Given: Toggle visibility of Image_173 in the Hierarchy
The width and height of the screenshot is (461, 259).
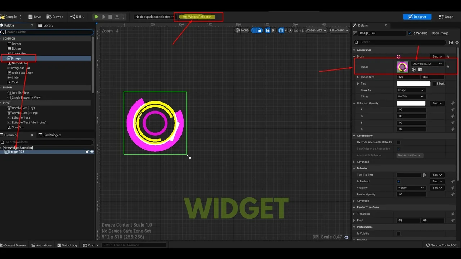Looking at the screenshot, I should click(92, 151).
